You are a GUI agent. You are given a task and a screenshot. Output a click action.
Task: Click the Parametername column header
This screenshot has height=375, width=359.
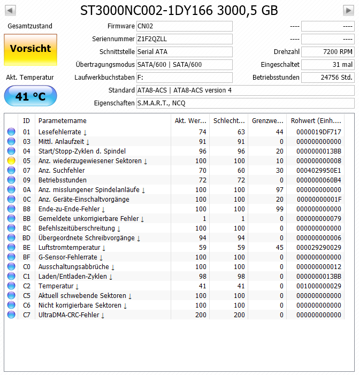pos(103,121)
